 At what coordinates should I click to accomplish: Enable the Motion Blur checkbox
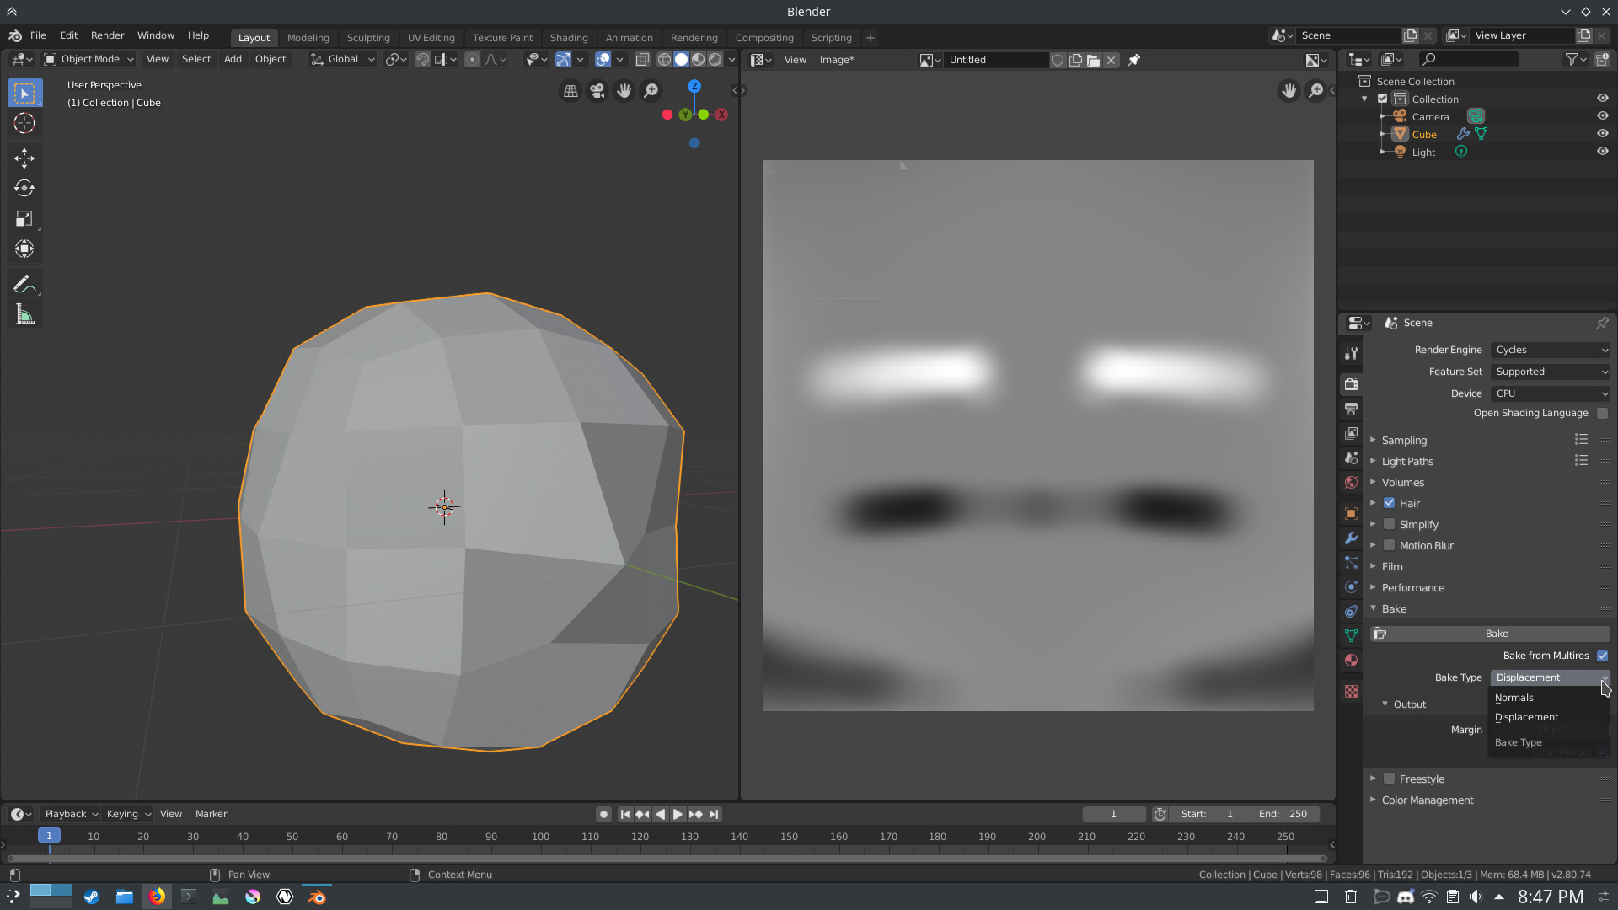(1388, 545)
